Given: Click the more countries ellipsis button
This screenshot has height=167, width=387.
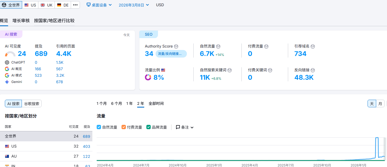Looking at the screenshot, I should [75, 5].
